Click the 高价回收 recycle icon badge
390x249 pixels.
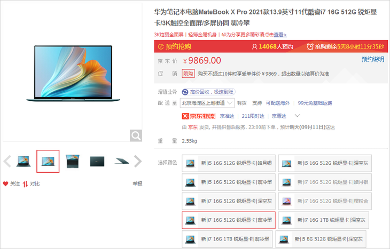185,92
